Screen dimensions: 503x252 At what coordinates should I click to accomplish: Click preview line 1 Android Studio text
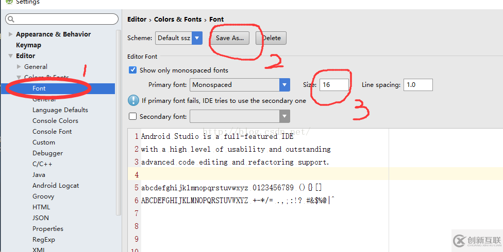(x=217, y=136)
